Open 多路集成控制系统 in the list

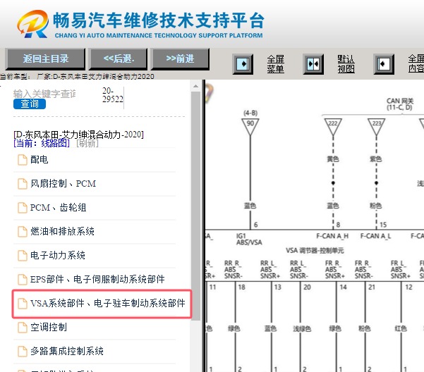(x=67, y=352)
